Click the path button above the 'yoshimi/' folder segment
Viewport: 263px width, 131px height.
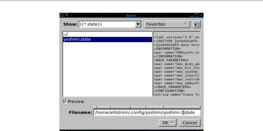click(155, 107)
